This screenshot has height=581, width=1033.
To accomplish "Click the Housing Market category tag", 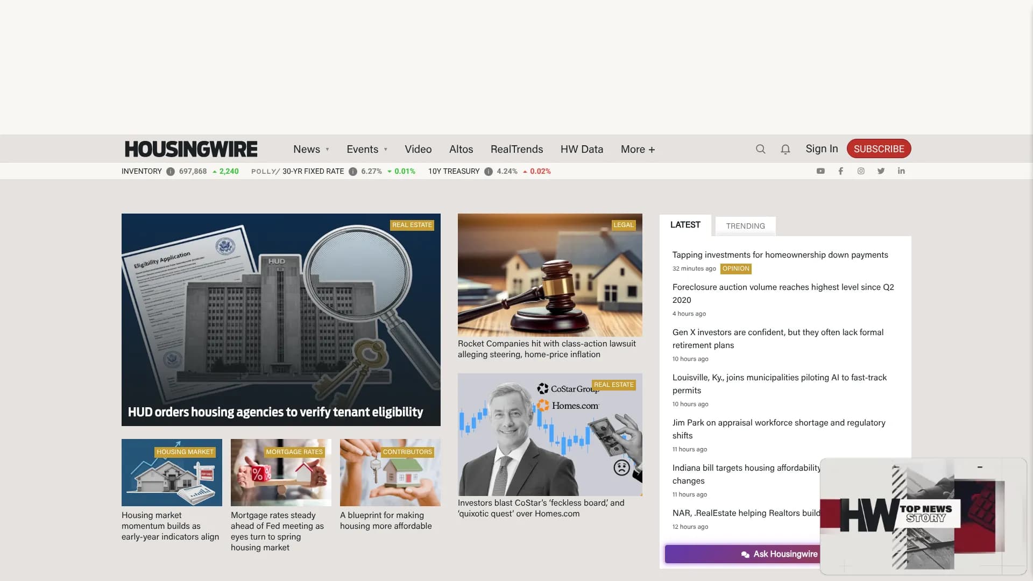I will pos(185,452).
